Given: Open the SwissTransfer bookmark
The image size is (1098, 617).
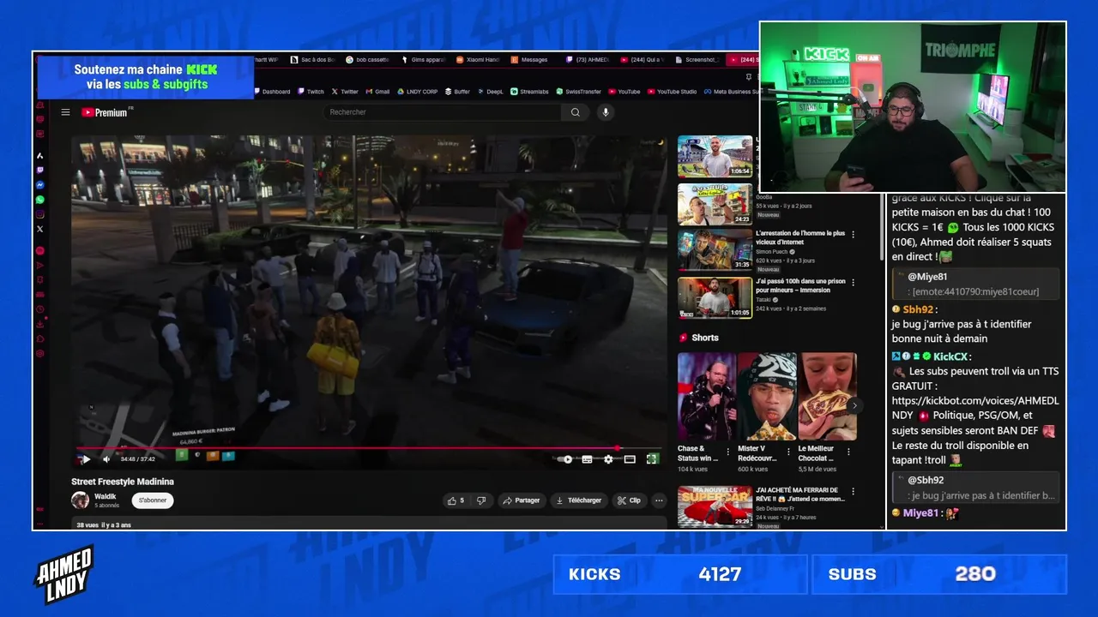Looking at the screenshot, I should coord(579,92).
